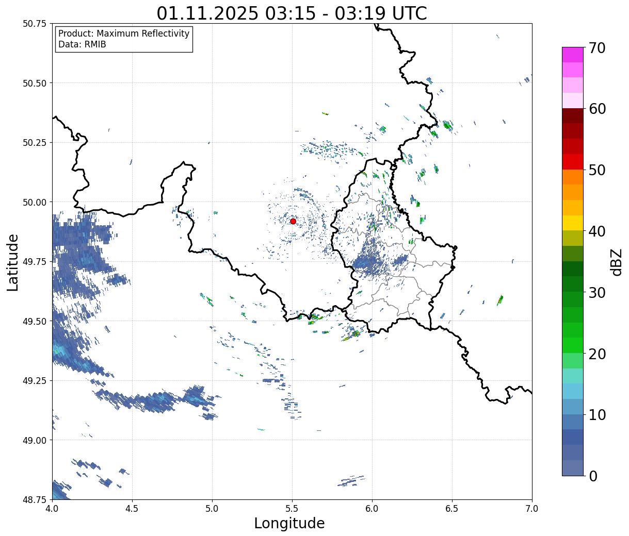Click the latitude tick label 49.00
629x536 pixels.
(x=35, y=440)
